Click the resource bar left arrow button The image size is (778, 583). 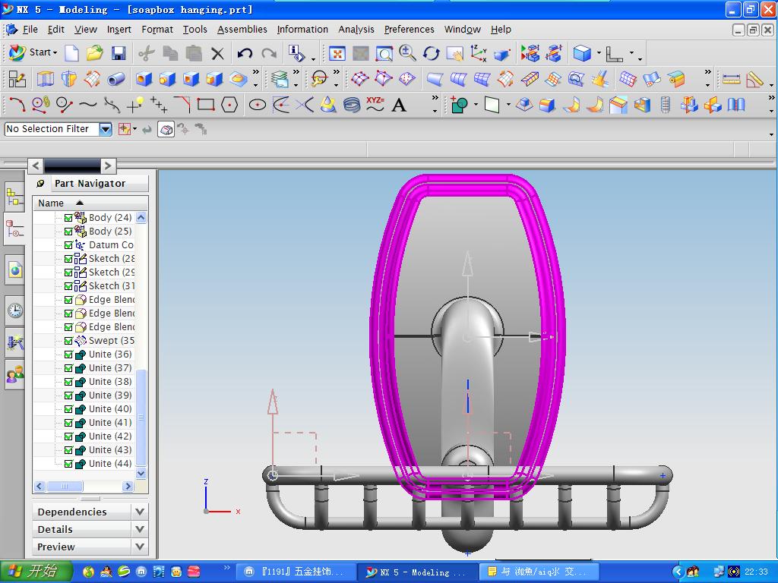point(35,165)
